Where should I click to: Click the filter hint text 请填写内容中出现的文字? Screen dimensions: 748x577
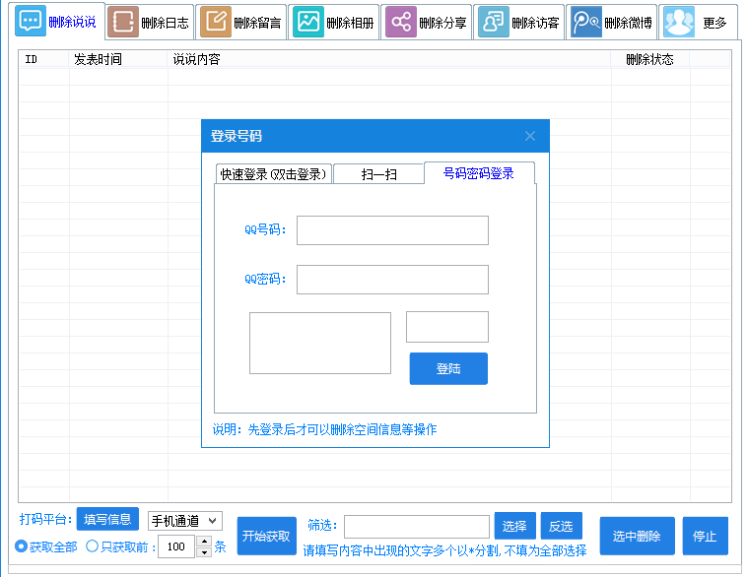[444, 550]
